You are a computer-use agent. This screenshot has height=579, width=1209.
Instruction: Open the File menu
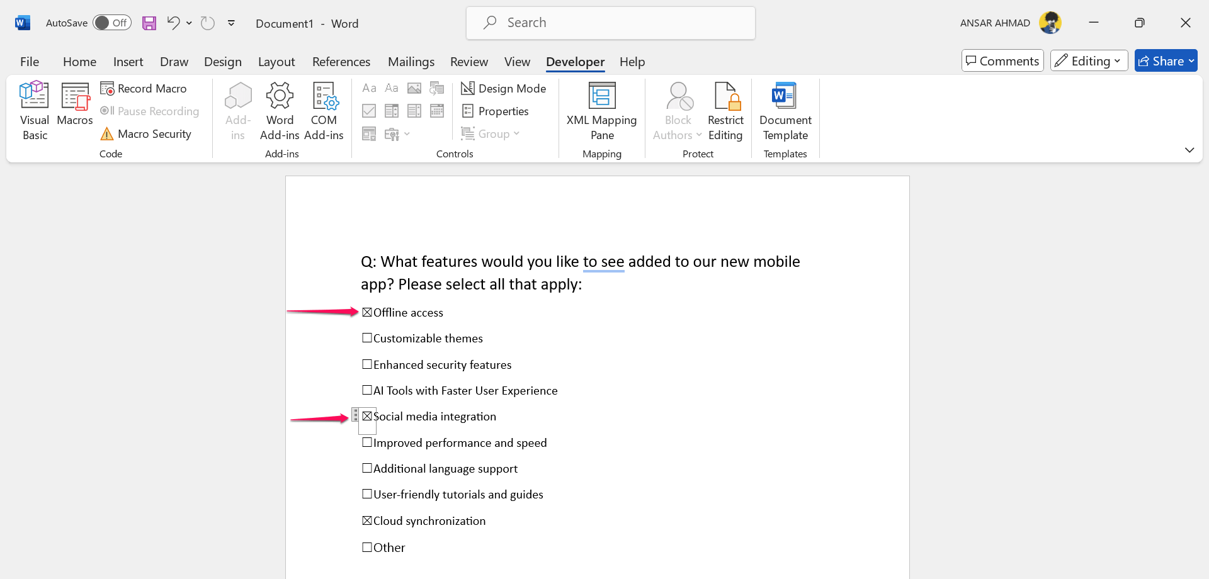pyautogui.click(x=30, y=62)
